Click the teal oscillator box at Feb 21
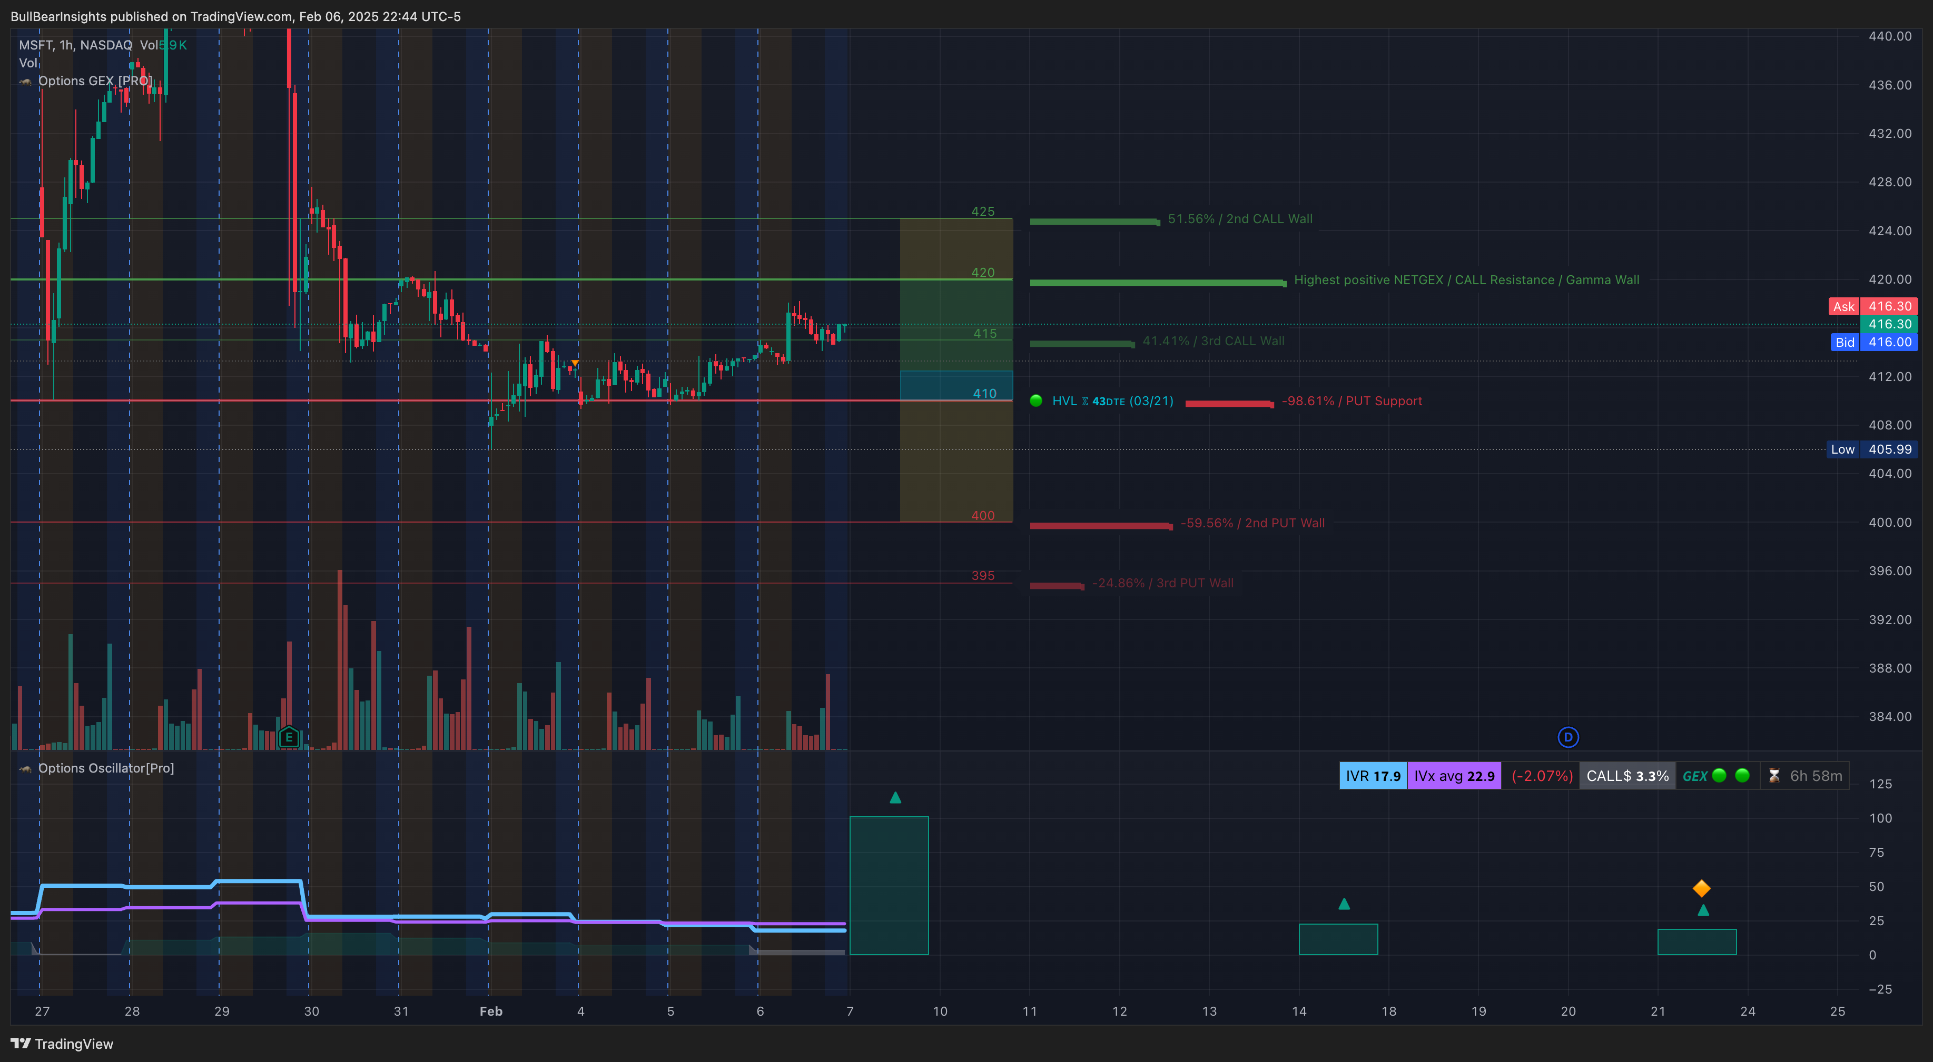1933x1062 pixels. click(x=1697, y=942)
